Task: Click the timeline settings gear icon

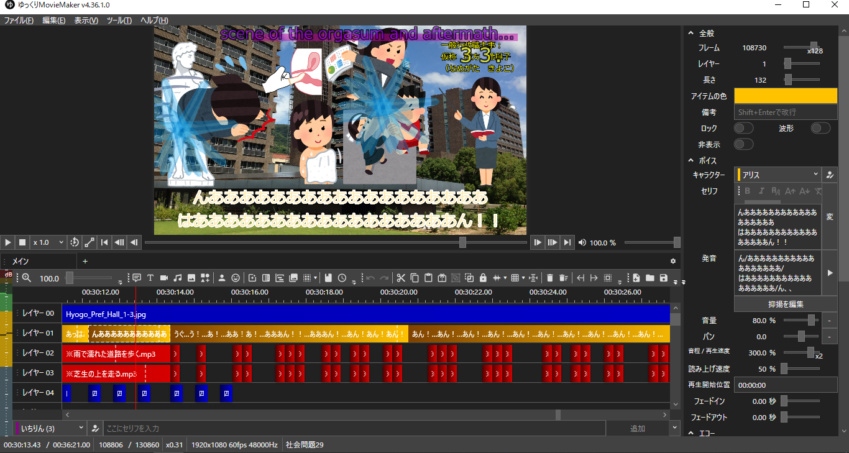Action: [x=672, y=261]
